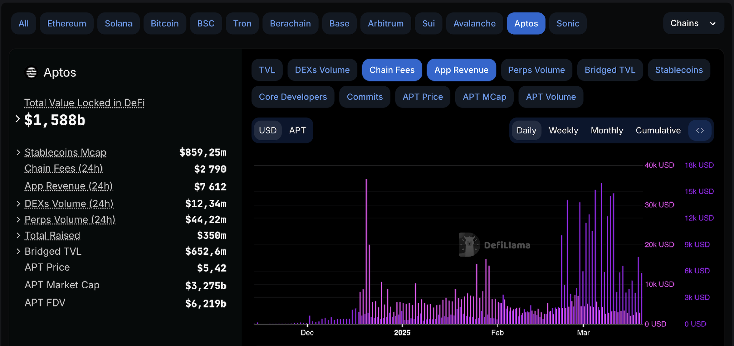Switch to the Solana chain tab
Screen dimensions: 734x346
coord(118,23)
